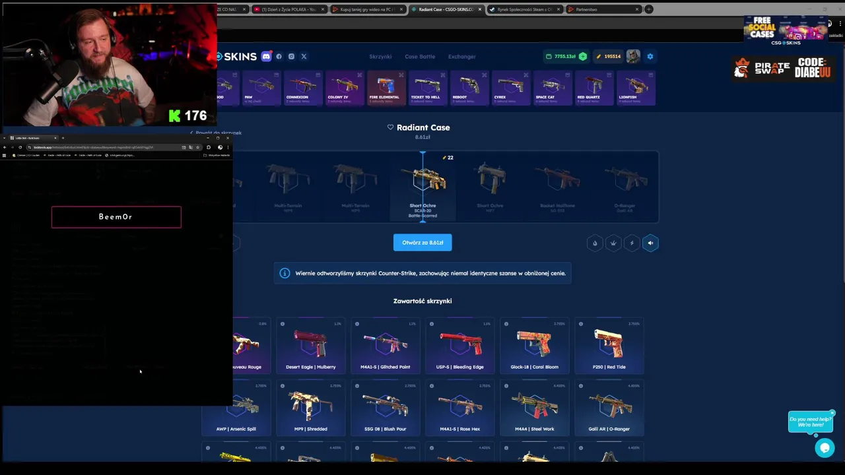
Task: Toggle the case opening sound
Action: click(x=650, y=243)
